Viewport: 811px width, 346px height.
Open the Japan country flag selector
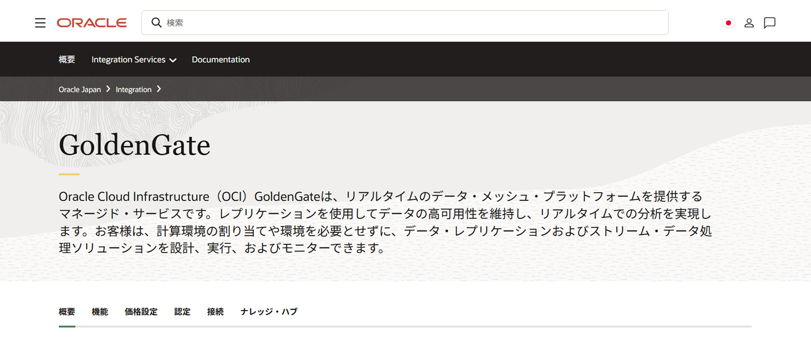728,23
